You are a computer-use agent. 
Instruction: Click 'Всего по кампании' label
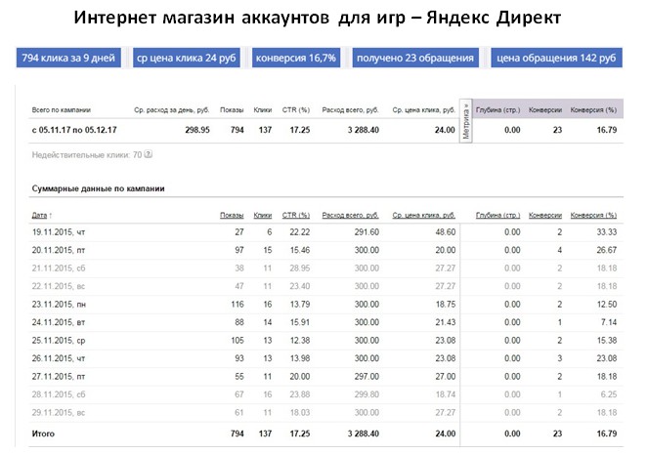click(x=62, y=109)
